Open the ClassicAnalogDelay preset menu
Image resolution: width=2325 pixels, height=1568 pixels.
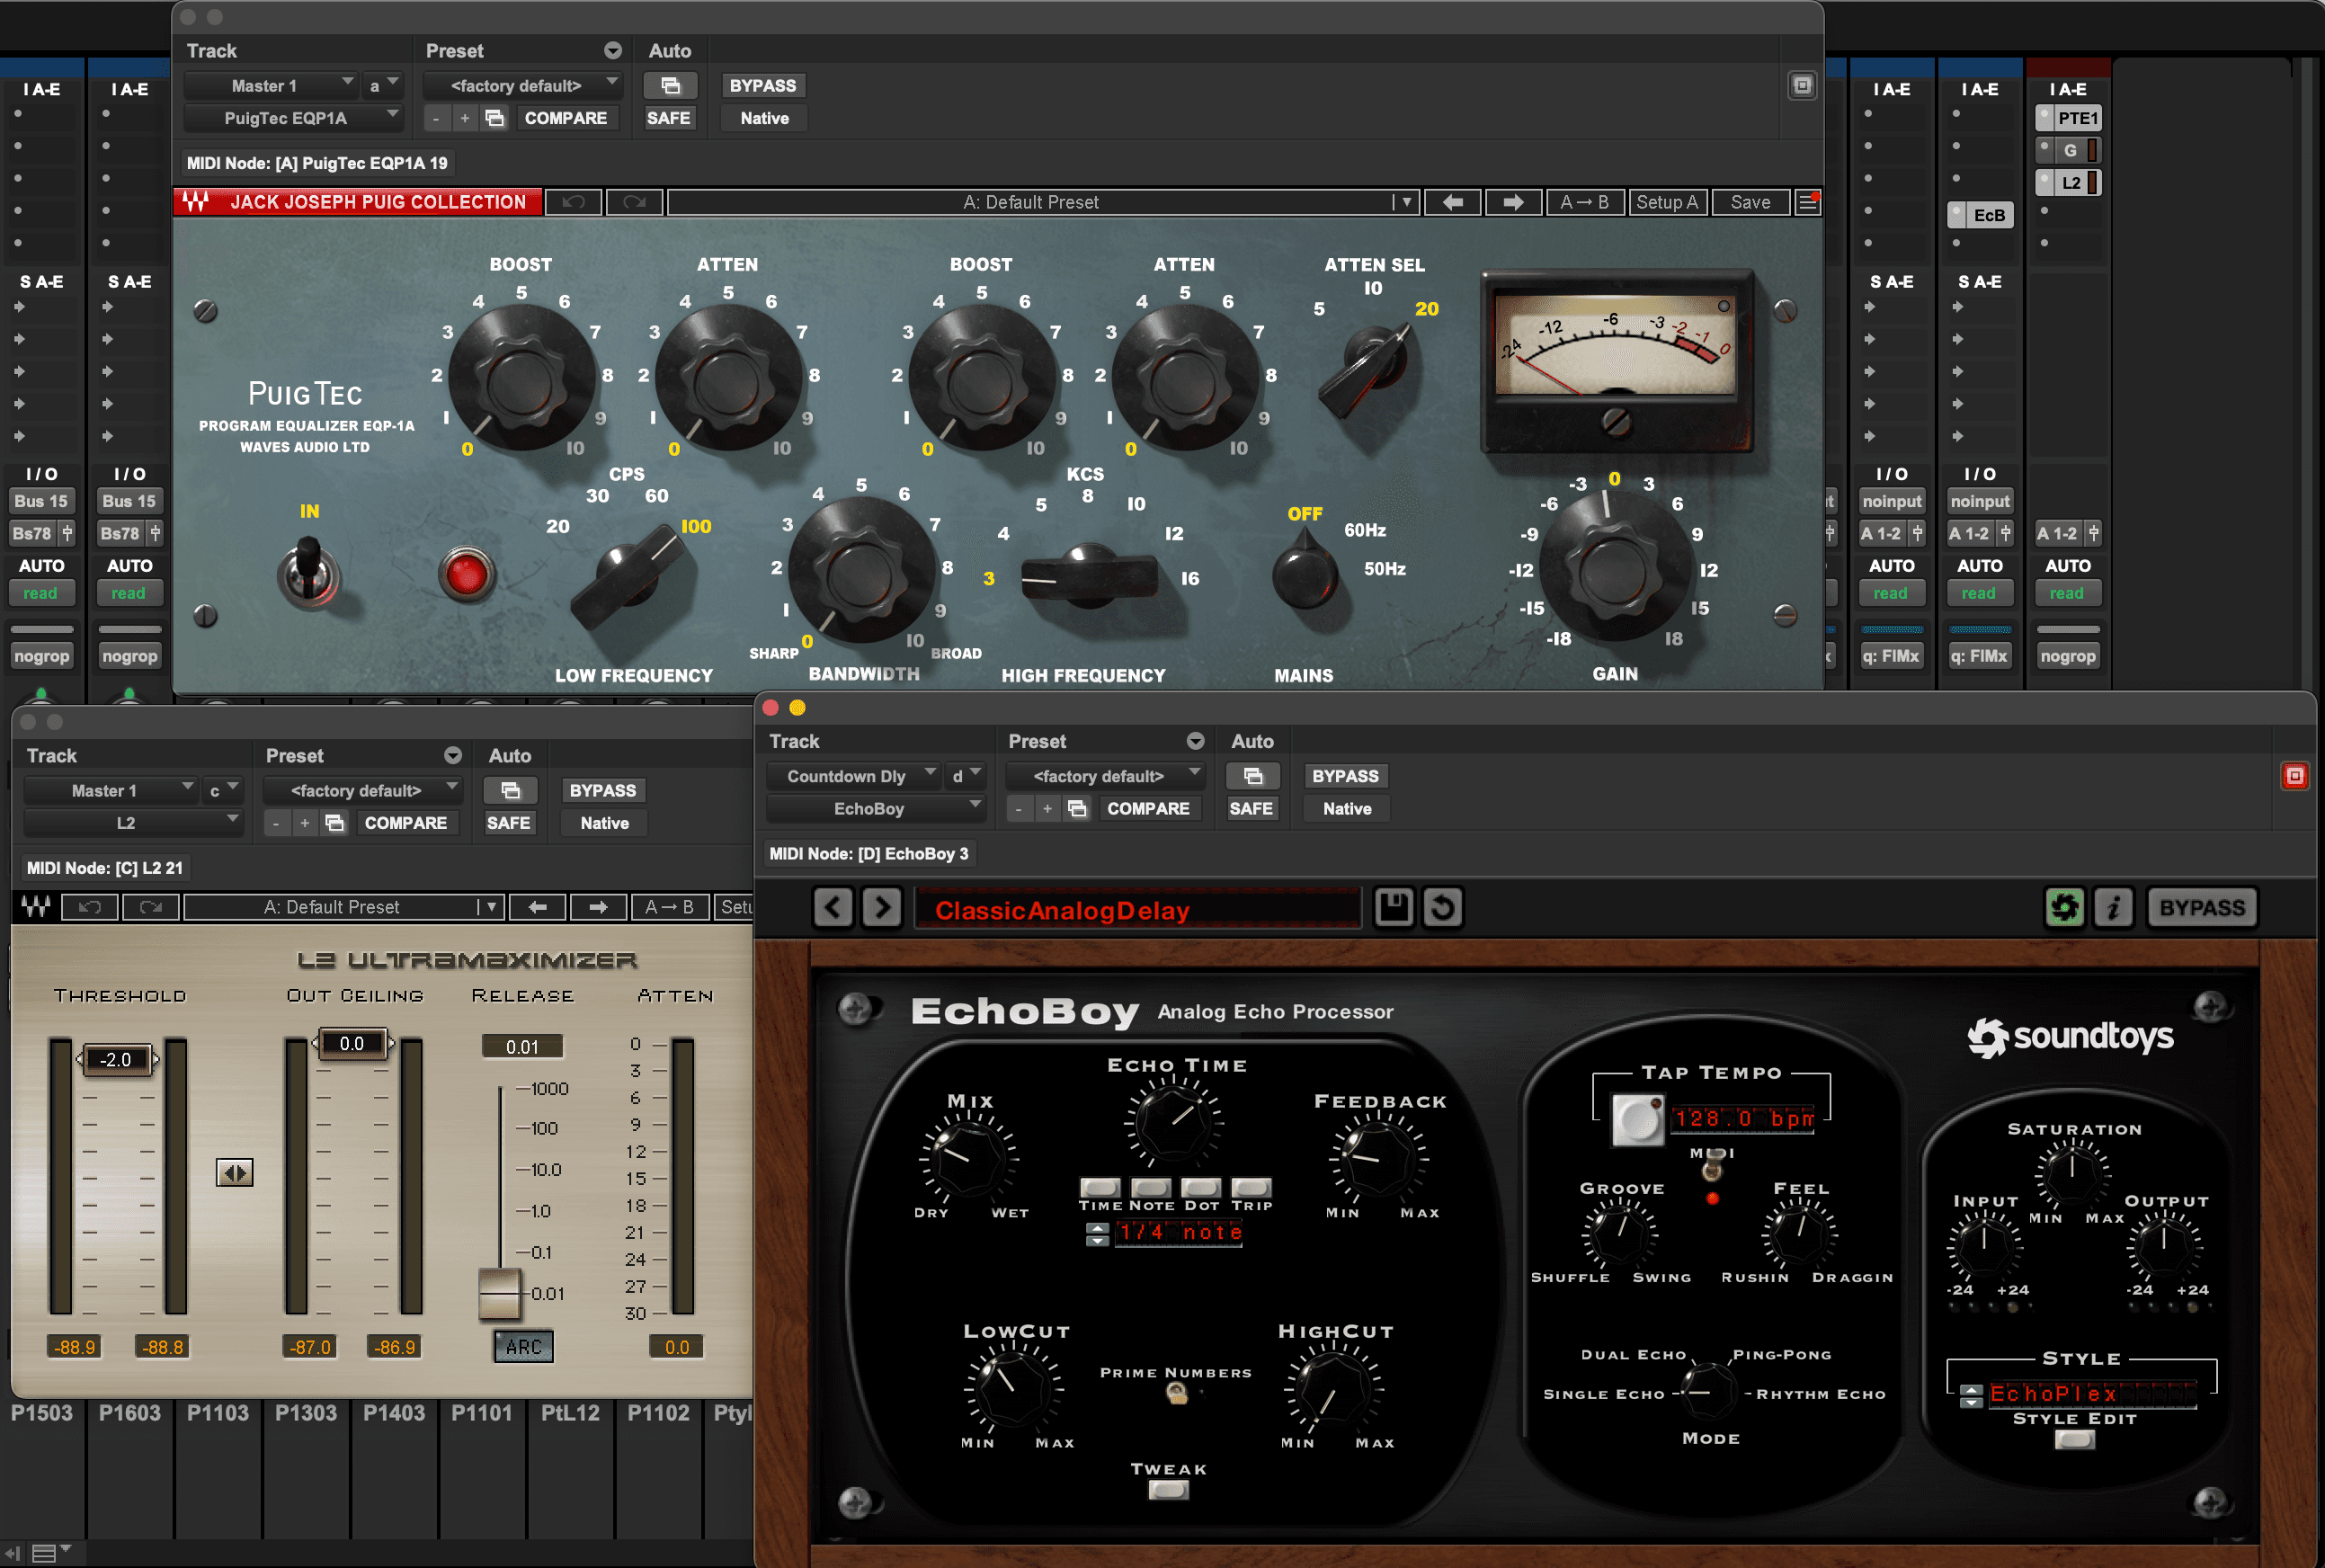(1138, 910)
